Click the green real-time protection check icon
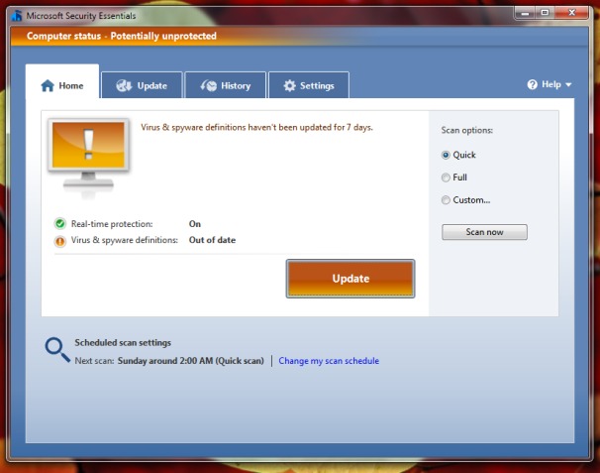This screenshot has height=473, width=600. pos(60,224)
